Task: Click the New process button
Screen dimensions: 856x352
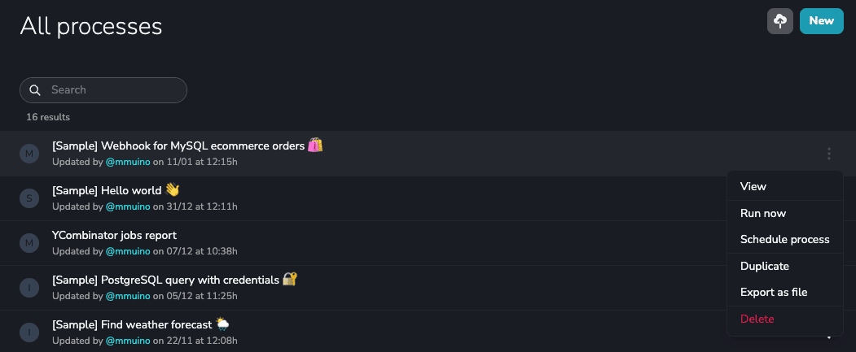Action: tap(822, 21)
